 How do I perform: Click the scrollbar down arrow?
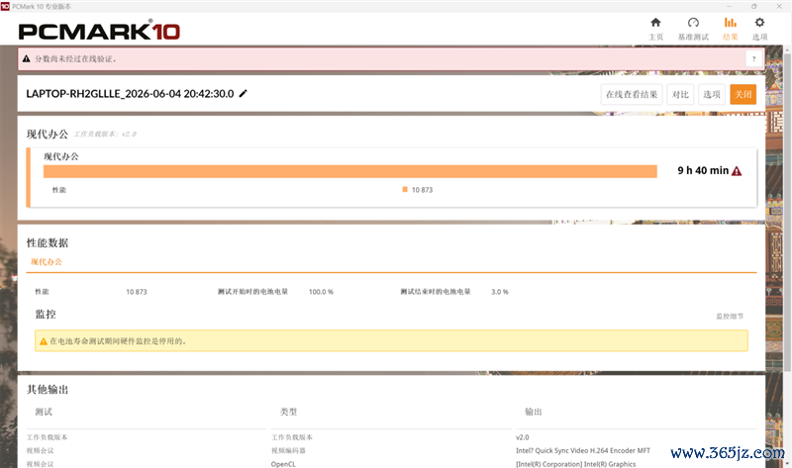787,463
